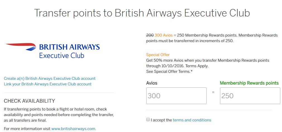Viewport: 282px width, 132px height.
Task: Open the terms and conditions link
Action: [192, 120]
